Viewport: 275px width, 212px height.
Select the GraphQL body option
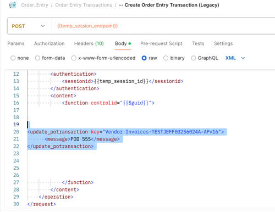click(x=194, y=58)
